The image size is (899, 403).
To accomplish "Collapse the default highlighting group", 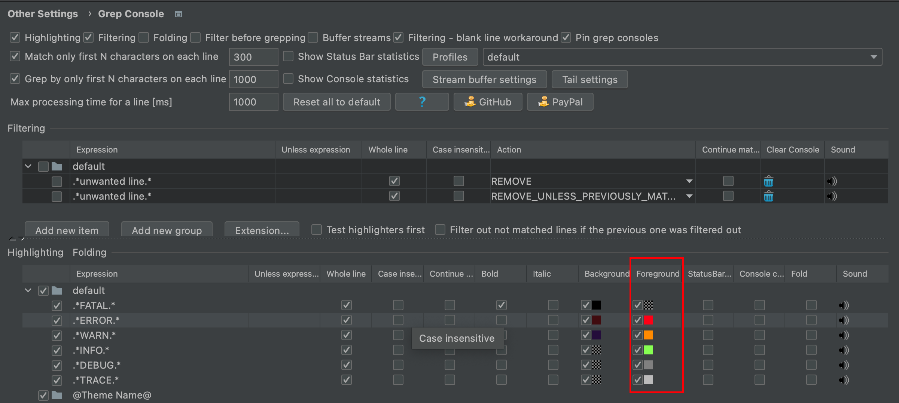I will 28,290.
